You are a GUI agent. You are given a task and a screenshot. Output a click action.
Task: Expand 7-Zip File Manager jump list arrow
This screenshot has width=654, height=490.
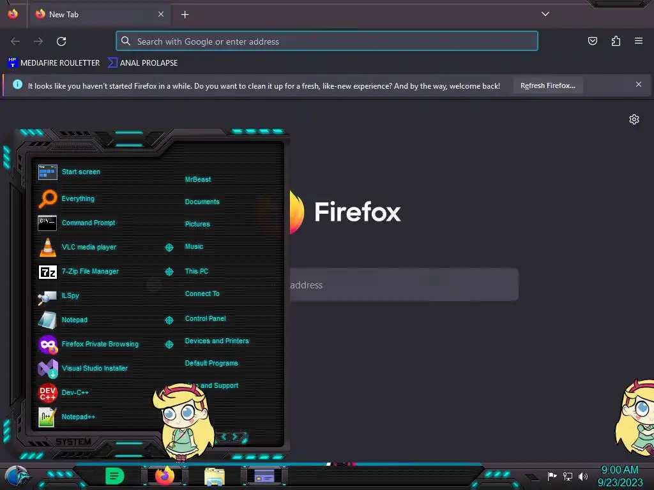169,272
